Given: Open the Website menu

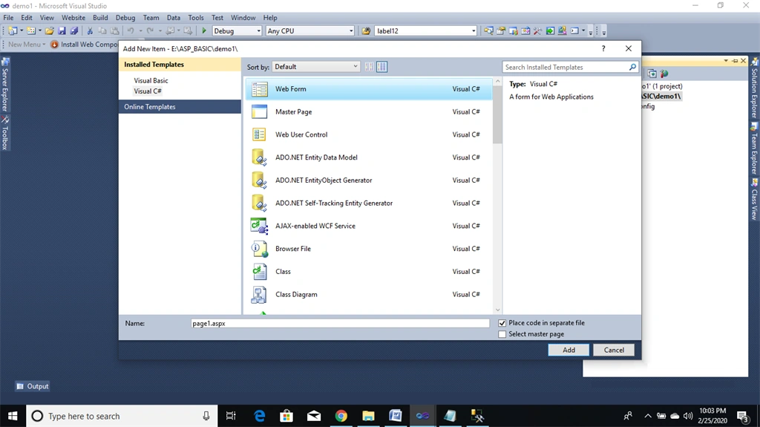Looking at the screenshot, I should [x=73, y=18].
